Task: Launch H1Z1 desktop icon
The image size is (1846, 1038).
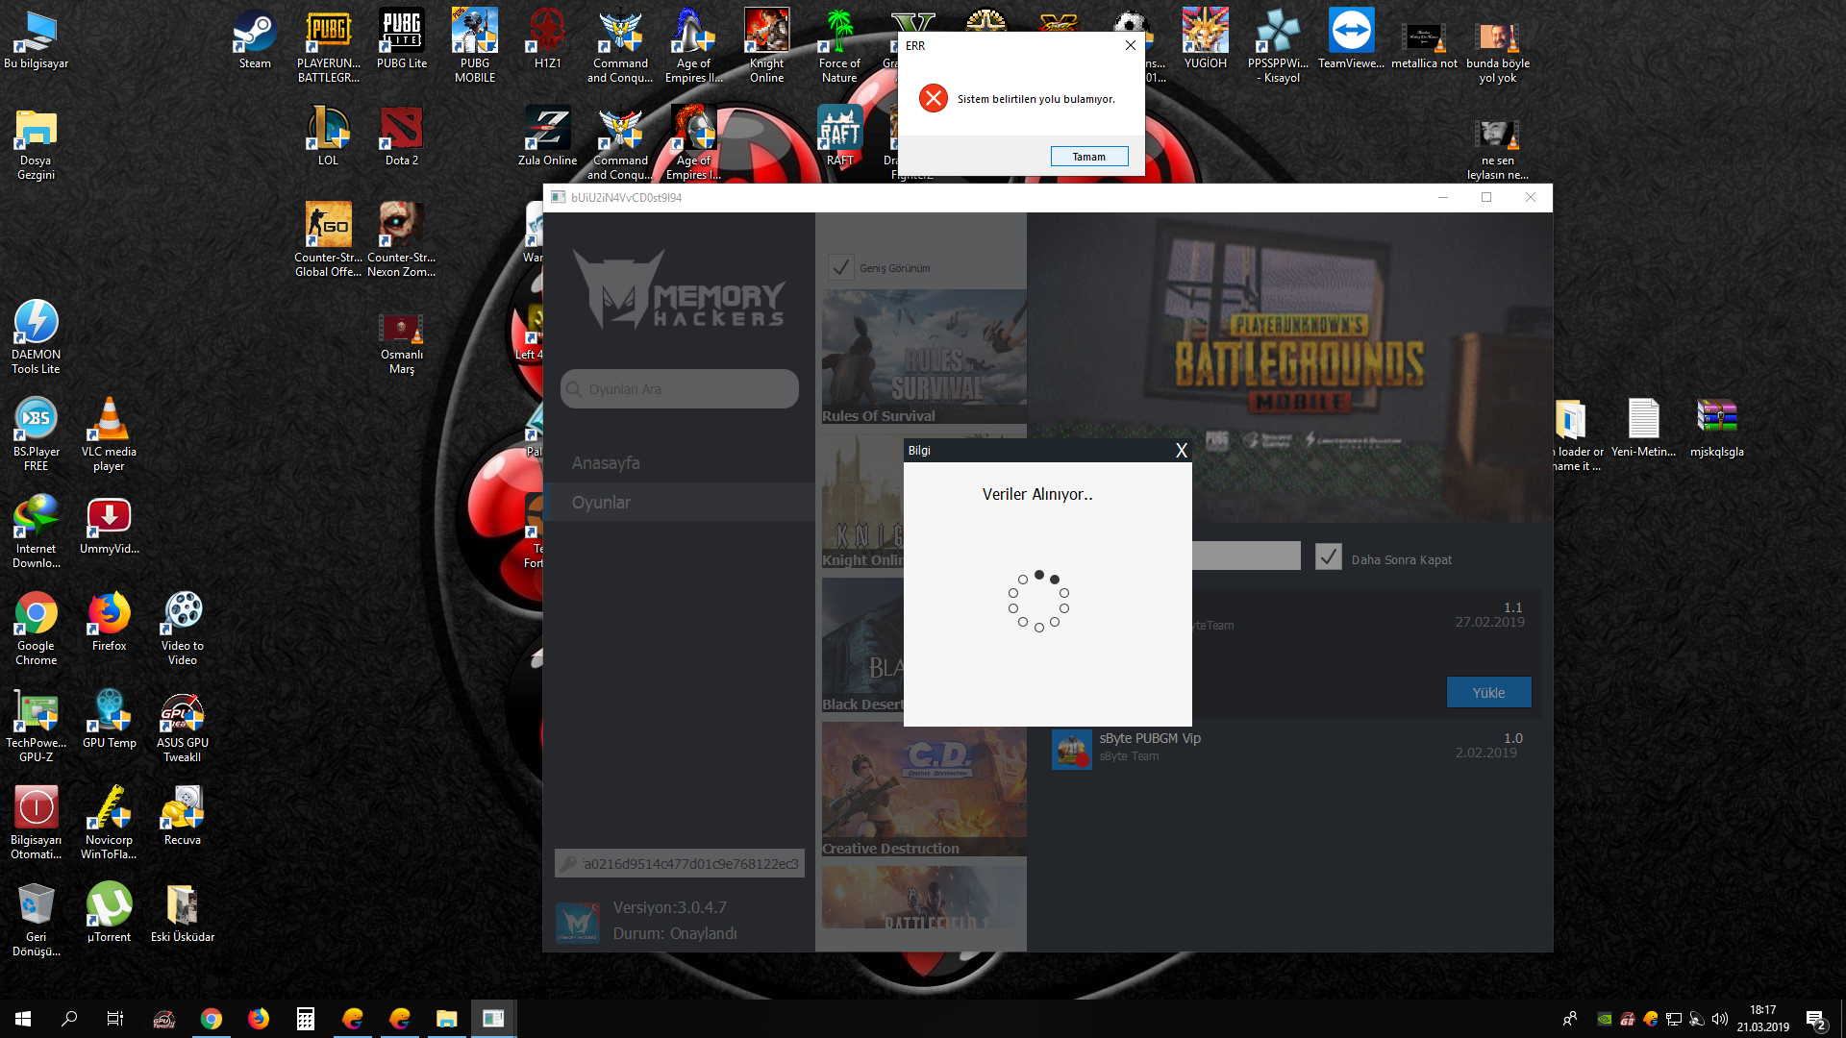Action: 547,39
